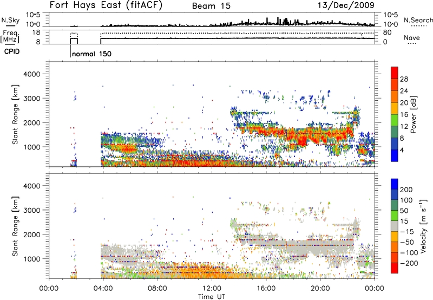The width and height of the screenshot is (433, 300).
Task: Pick the gray ±15 segment of Velocity colorbar
Action: pyautogui.click(x=395, y=226)
